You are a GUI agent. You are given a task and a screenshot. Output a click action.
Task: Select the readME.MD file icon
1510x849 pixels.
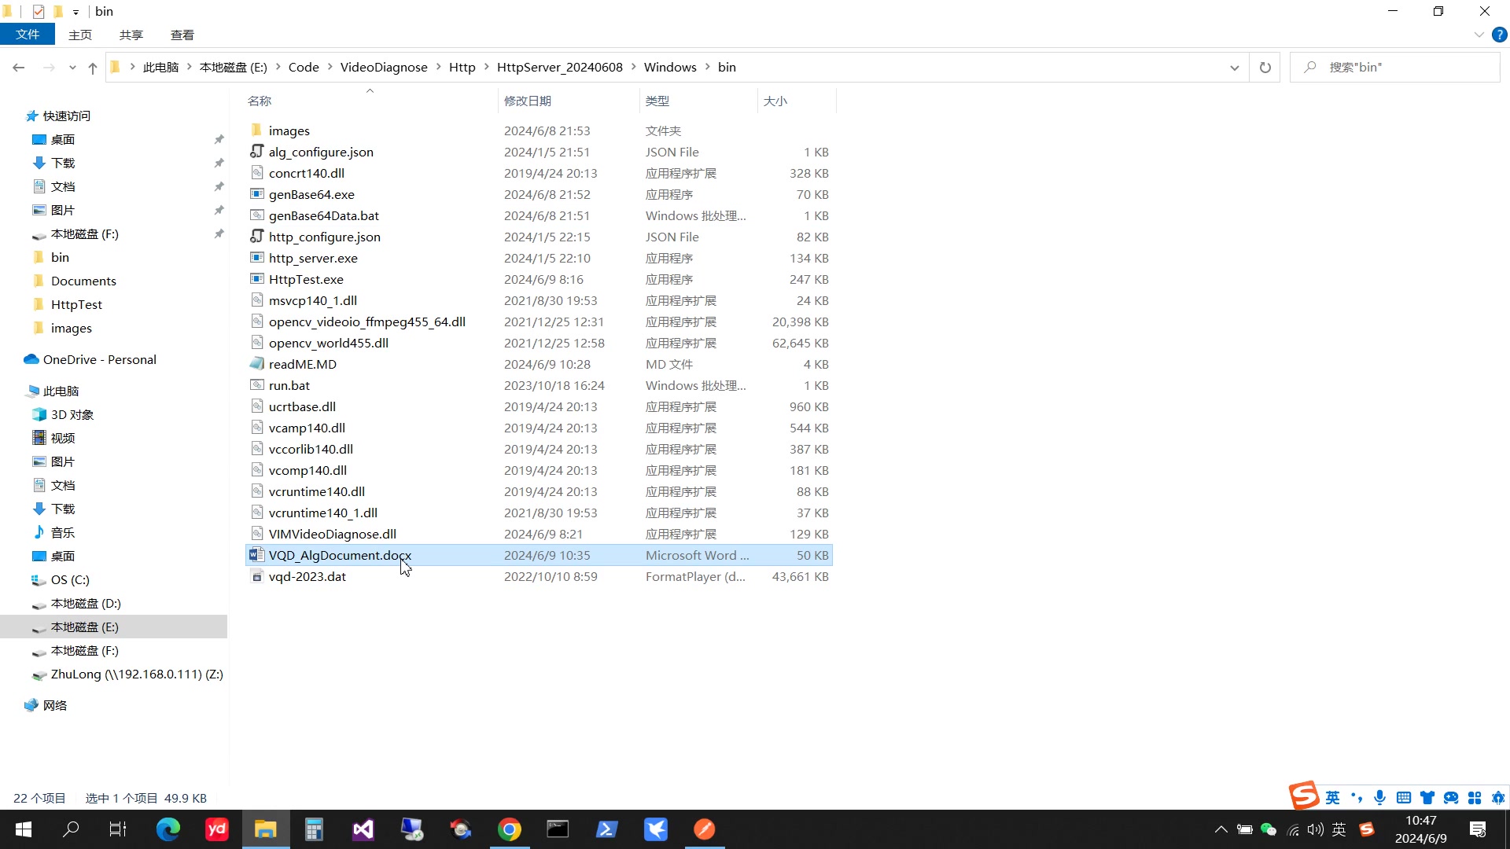[257, 364]
